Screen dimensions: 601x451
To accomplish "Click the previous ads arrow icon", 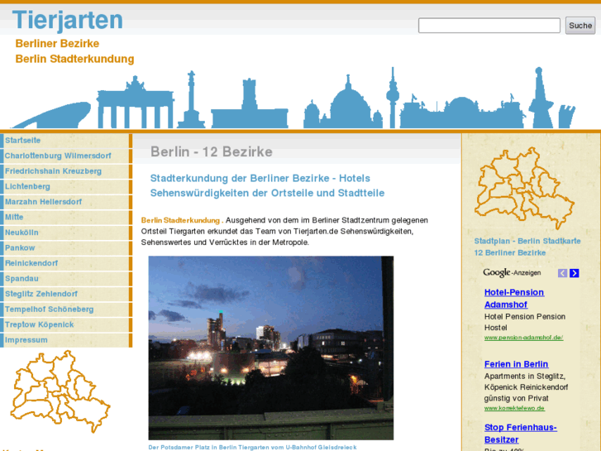I will click(562, 273).
